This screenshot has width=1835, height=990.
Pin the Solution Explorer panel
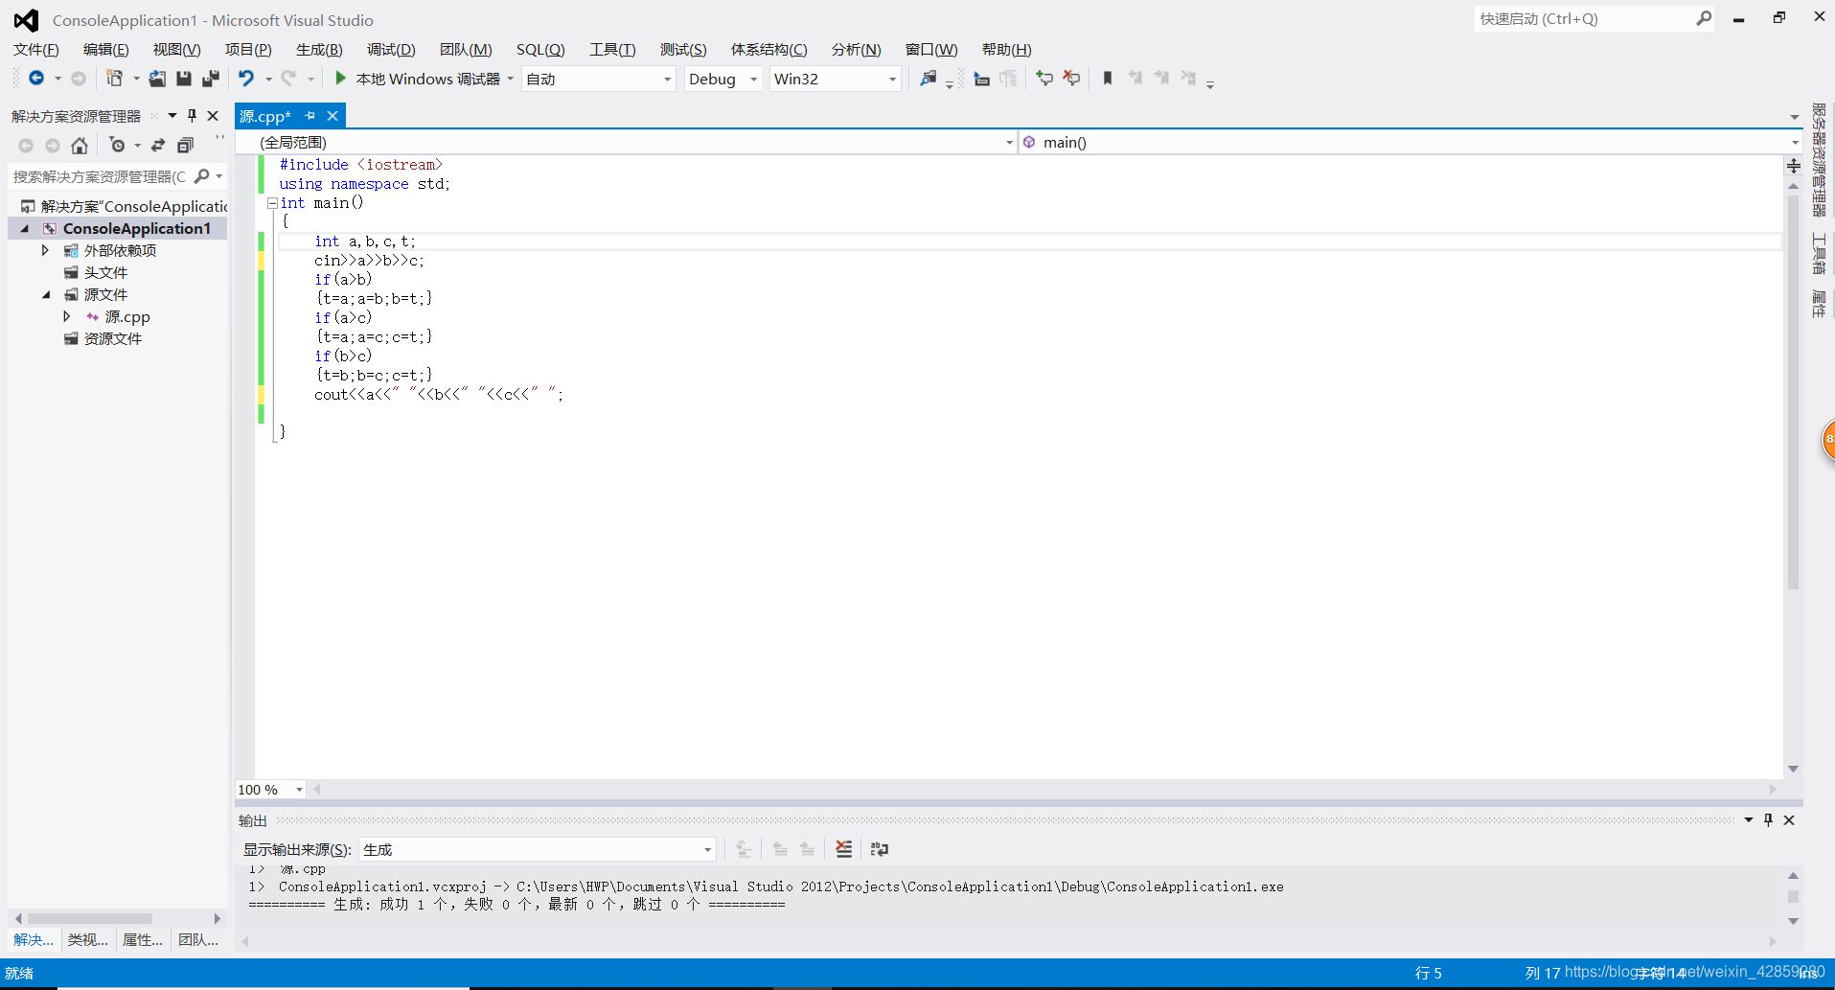point(192,116)
